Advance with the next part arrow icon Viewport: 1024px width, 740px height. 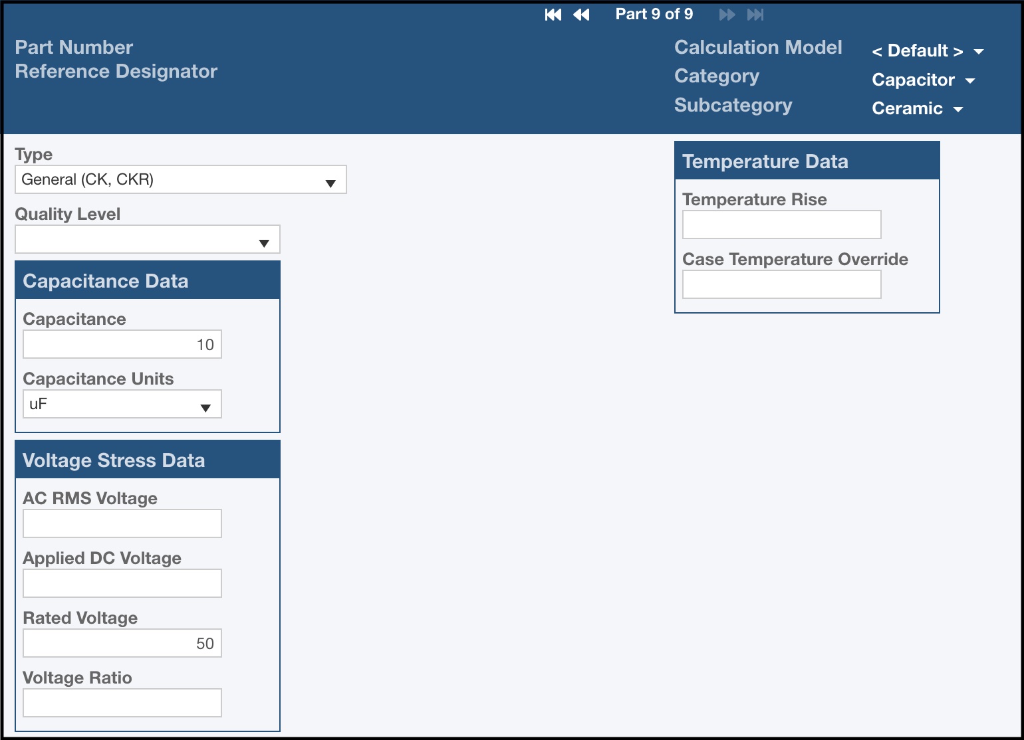click(x=726, y=14)
